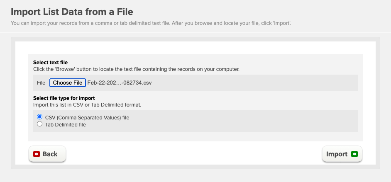391x182 pixels.
Task: Select the Tab Delimited file radio button
Action: 39,124
